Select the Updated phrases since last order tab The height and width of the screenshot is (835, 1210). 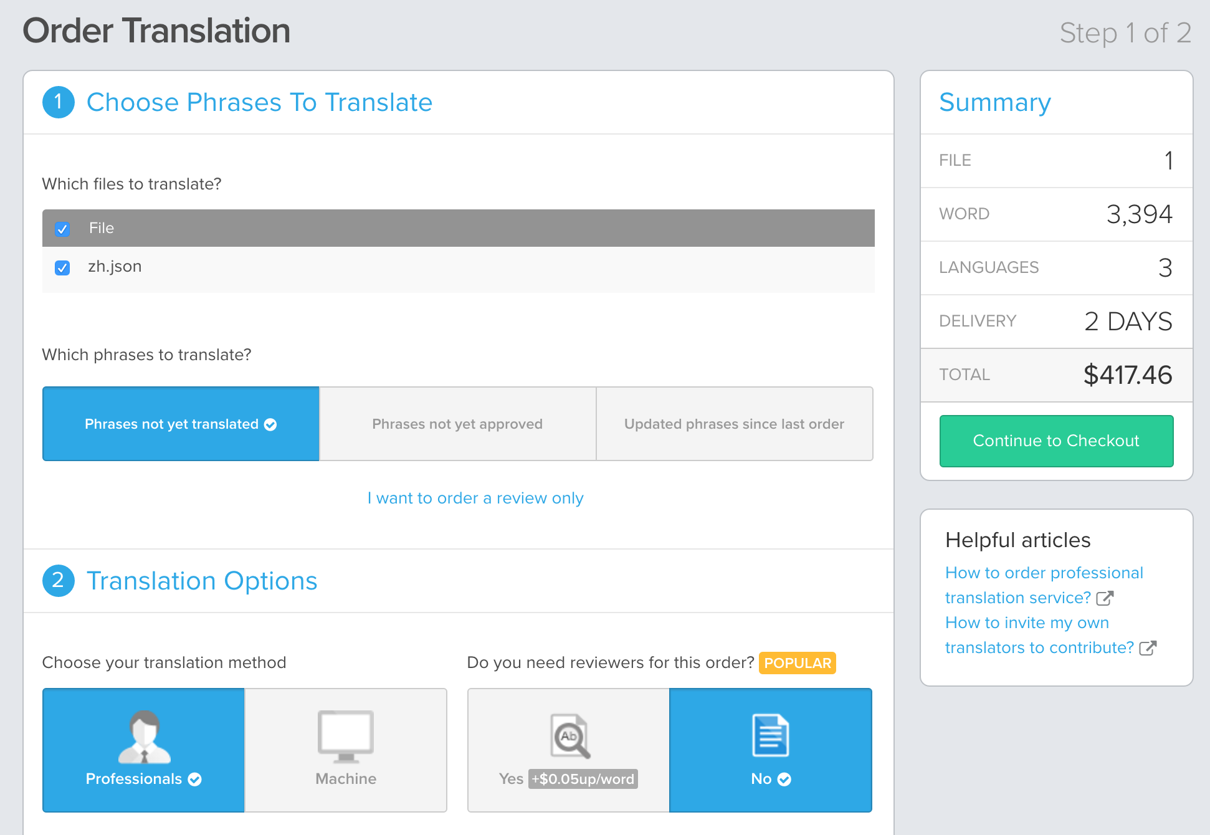pos(734,424)
